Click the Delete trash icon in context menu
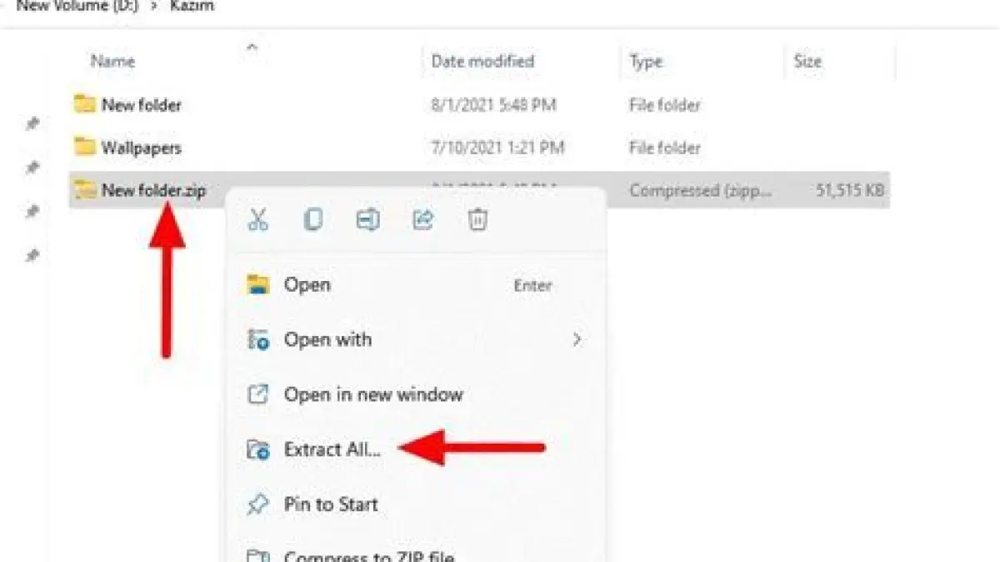This screenshot has height=562, width=1000. click(477, 219)
